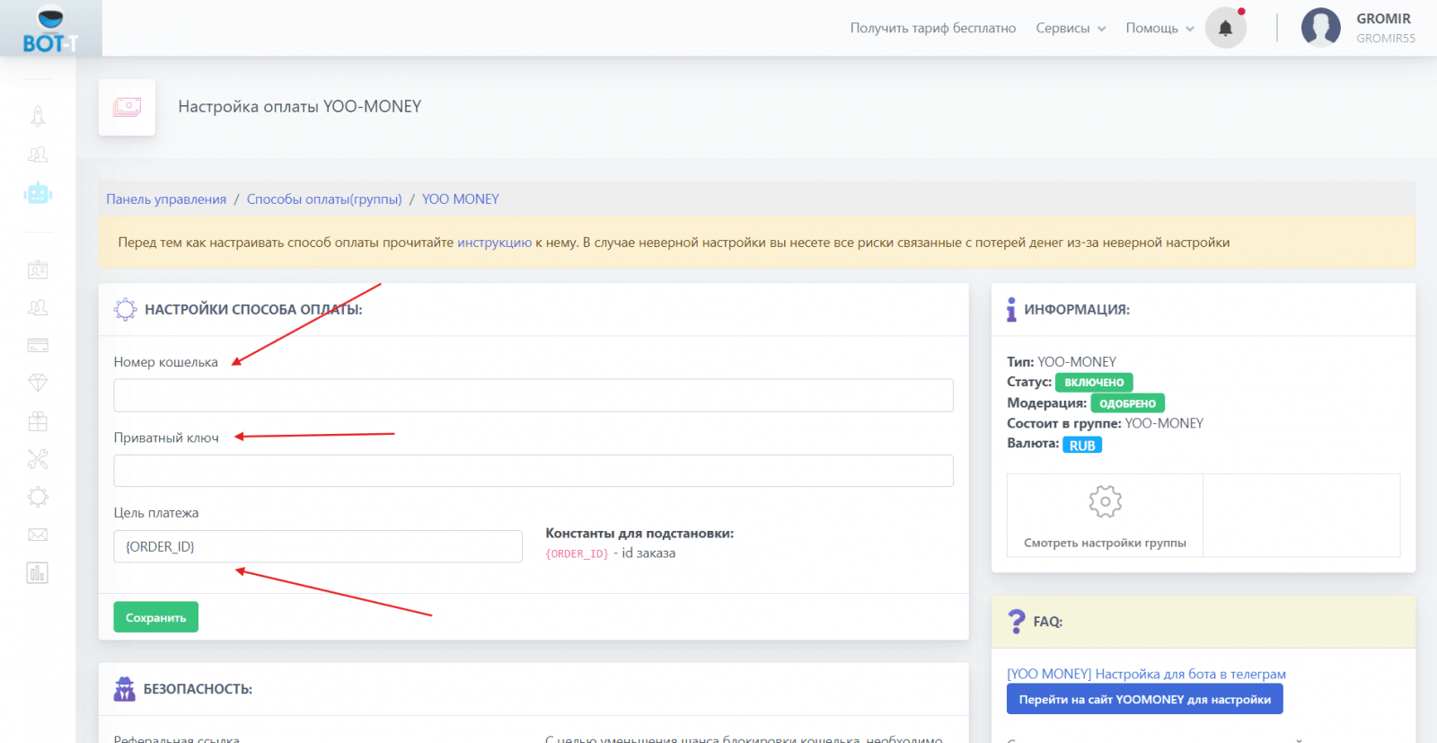Screen dimensions: 1437x743
Task: Open the rocket icon in sidebar
Action: pos(38,116)
